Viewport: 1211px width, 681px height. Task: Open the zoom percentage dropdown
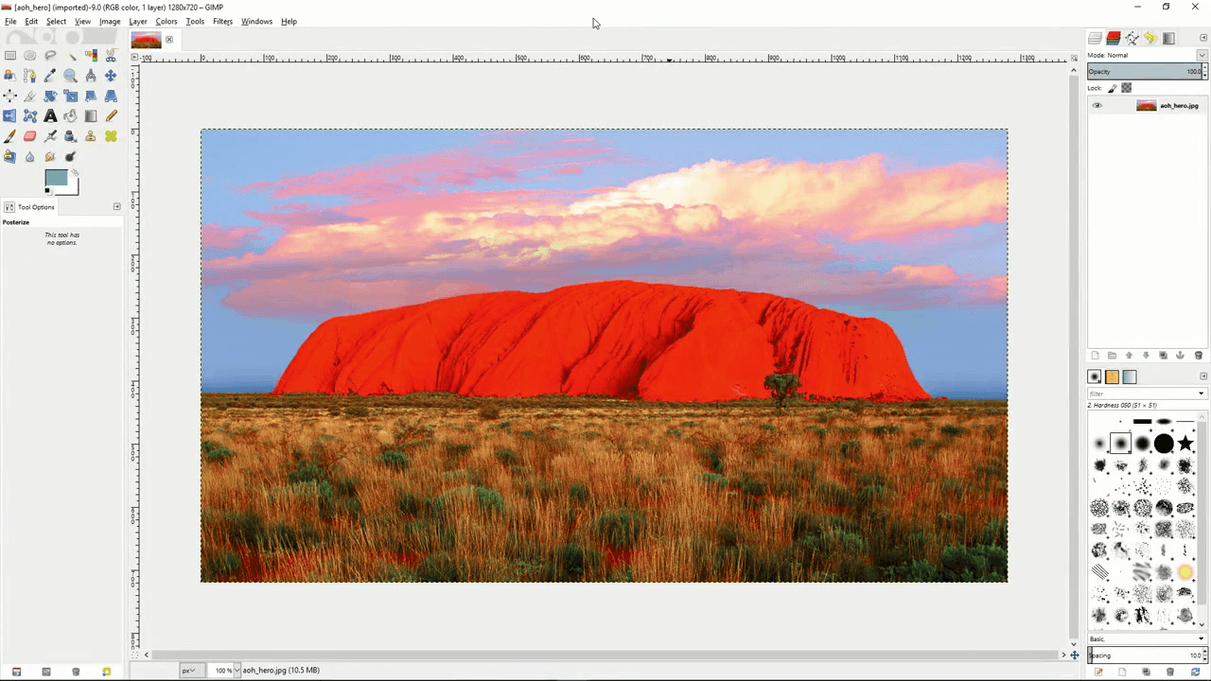pos(237,671)
